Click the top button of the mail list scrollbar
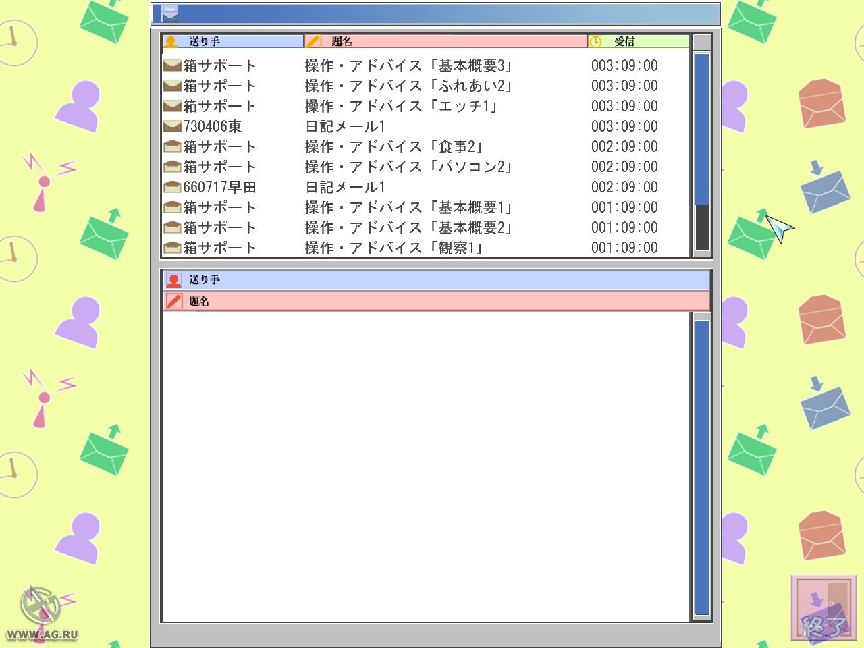Image resolution: width=864 pixels, height=648 pixels. pos(702,43)
